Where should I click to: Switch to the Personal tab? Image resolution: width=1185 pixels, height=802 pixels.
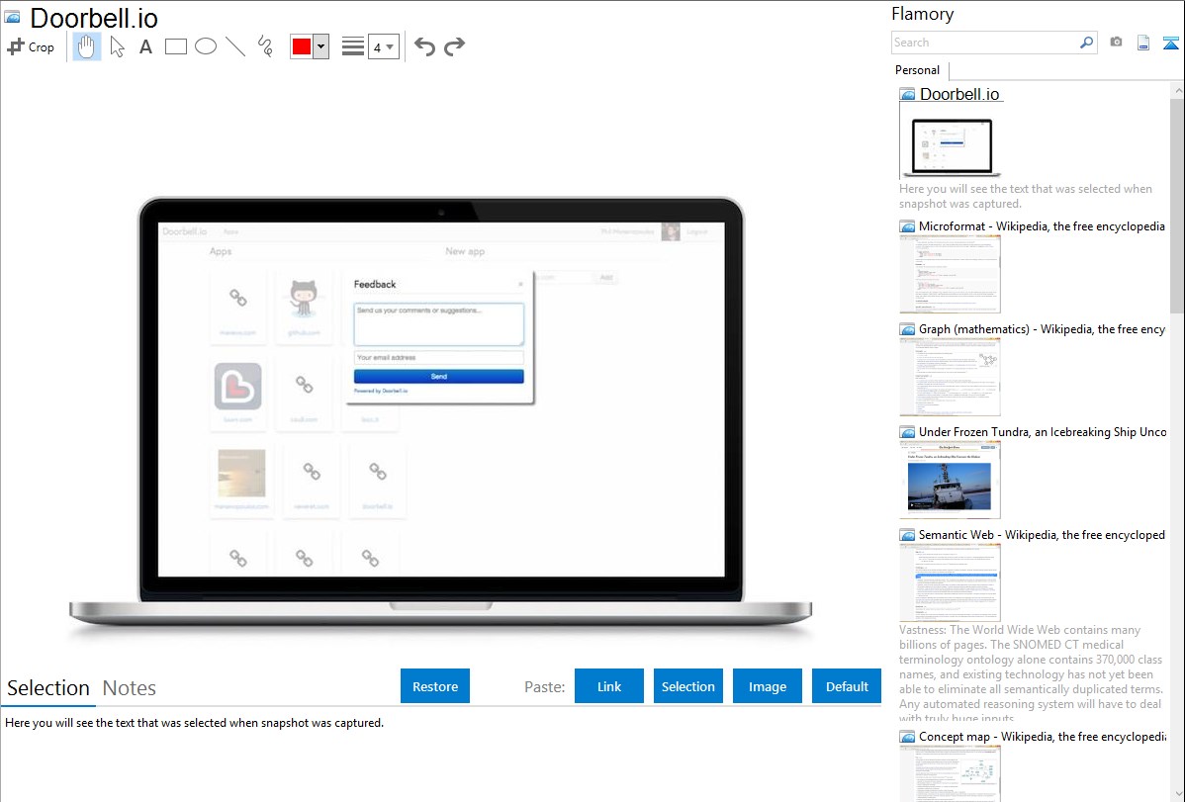pos(918,70)
